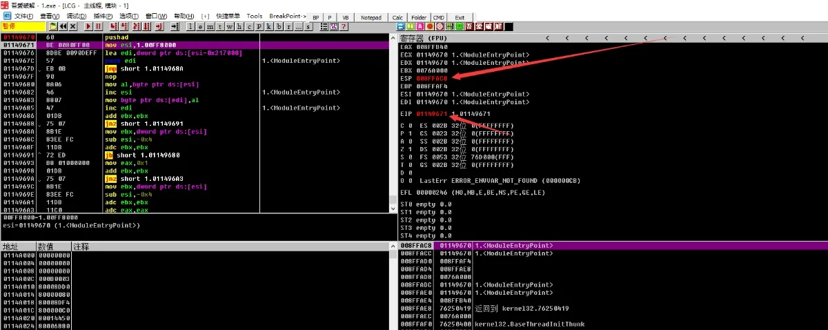
Task: Click the Execute till return icon
Action: click(159, 26)
